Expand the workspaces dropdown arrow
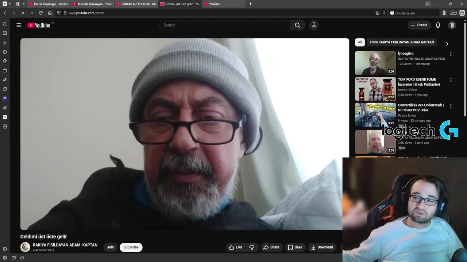Image resolution: width=467 pixels, height=262 pixels. tap(23, 4)
